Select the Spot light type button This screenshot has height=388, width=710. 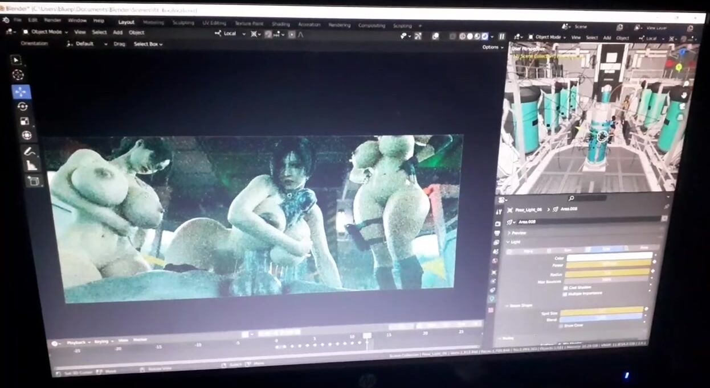pos(606,249)
